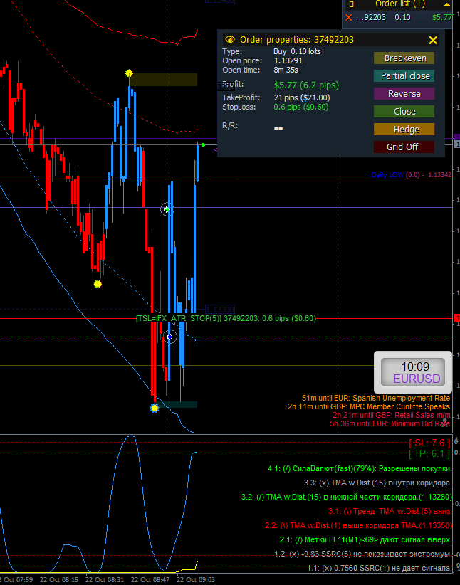Click the GBP Retail Sales m/m news line
This screenshot has height=585, width=460.
[x=392, y=415]
